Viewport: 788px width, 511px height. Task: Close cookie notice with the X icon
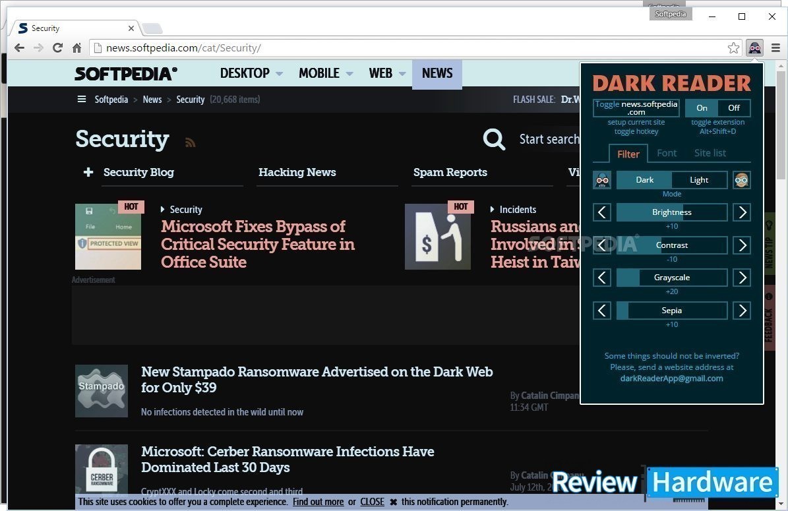pyautogui.click(x=394, y=502)
